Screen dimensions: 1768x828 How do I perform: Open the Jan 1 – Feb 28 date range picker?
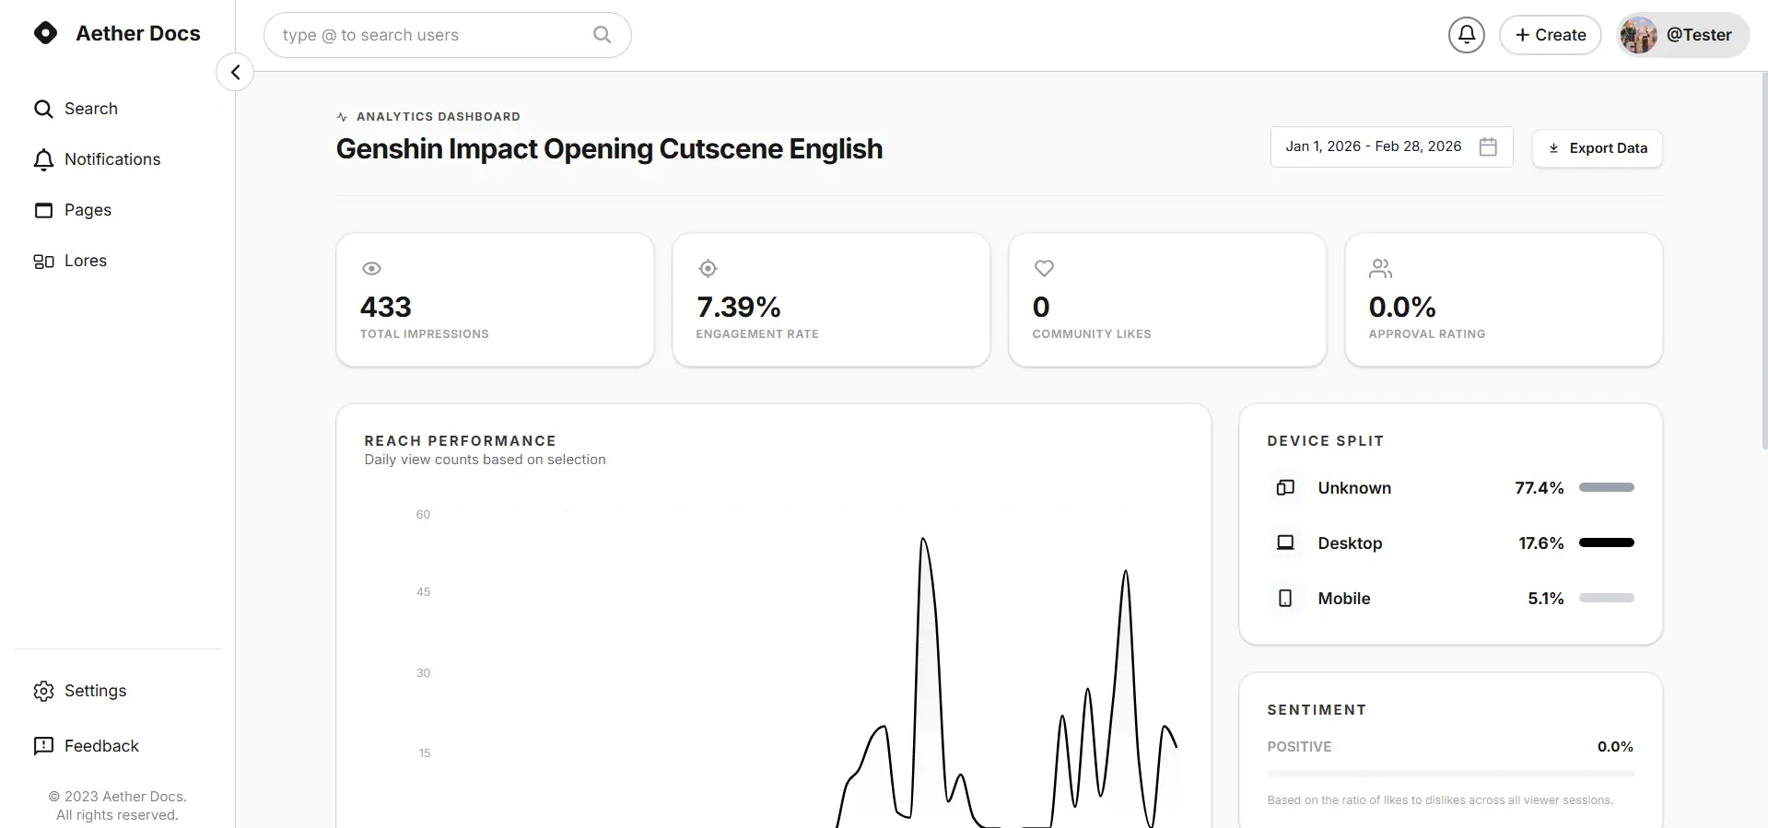click(x=1391, y=146)
